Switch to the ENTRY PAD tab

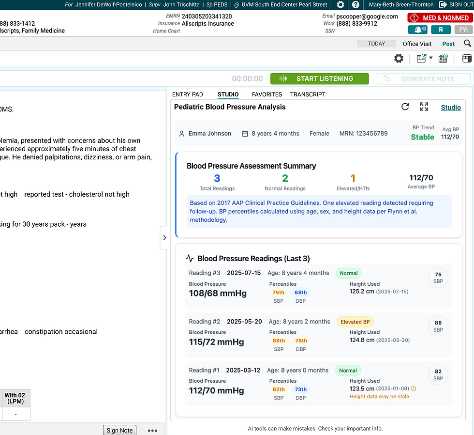tap(188, 94)
